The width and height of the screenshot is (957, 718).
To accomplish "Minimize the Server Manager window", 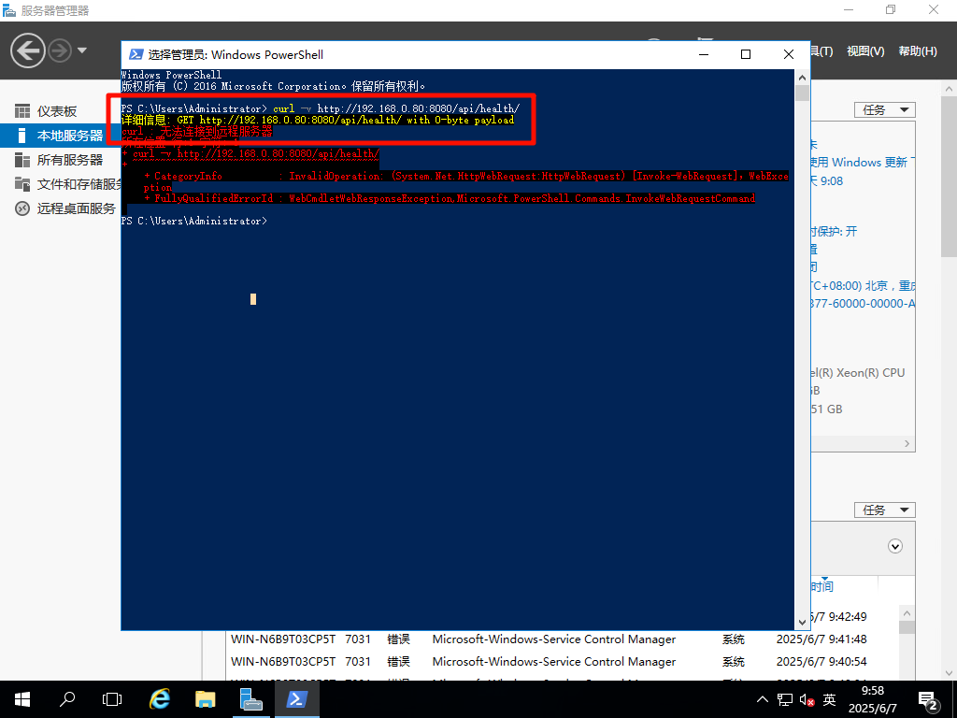I will tap(849, 9).
